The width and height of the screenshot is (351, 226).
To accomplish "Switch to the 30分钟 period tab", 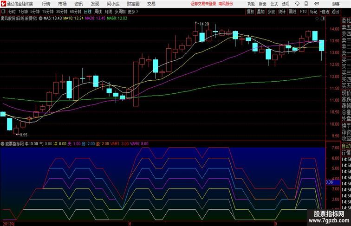I will click(62, 12).
